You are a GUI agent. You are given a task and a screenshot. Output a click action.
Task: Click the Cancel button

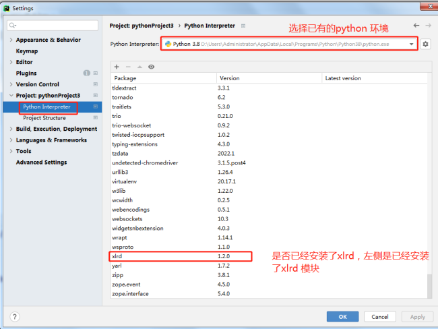click(x=380, y=317)
